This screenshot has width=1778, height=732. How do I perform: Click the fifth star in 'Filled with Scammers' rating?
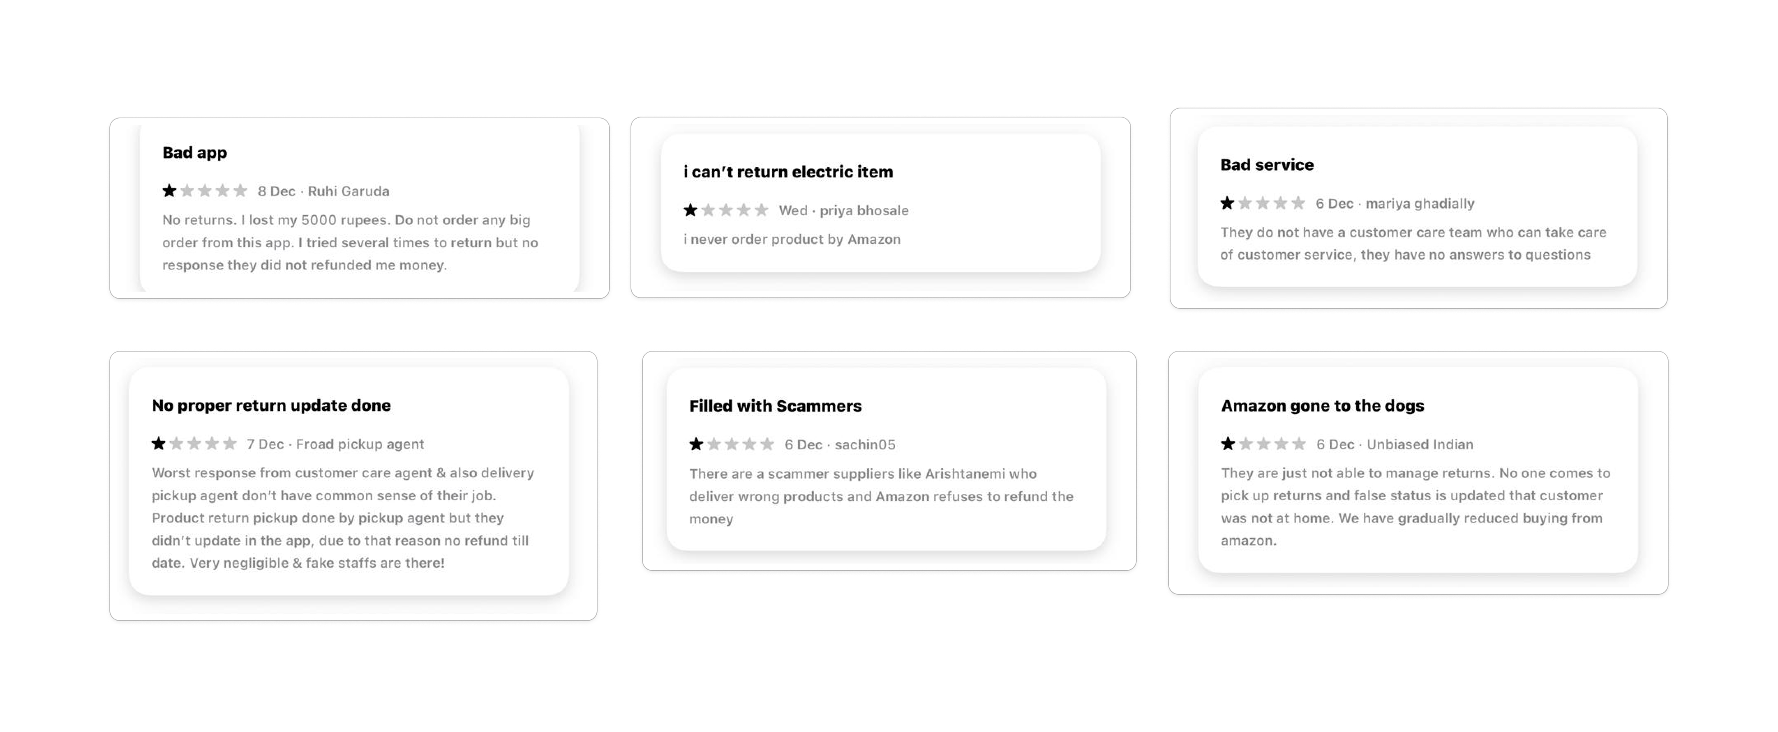pyautogui.click(x=767, y=444)
